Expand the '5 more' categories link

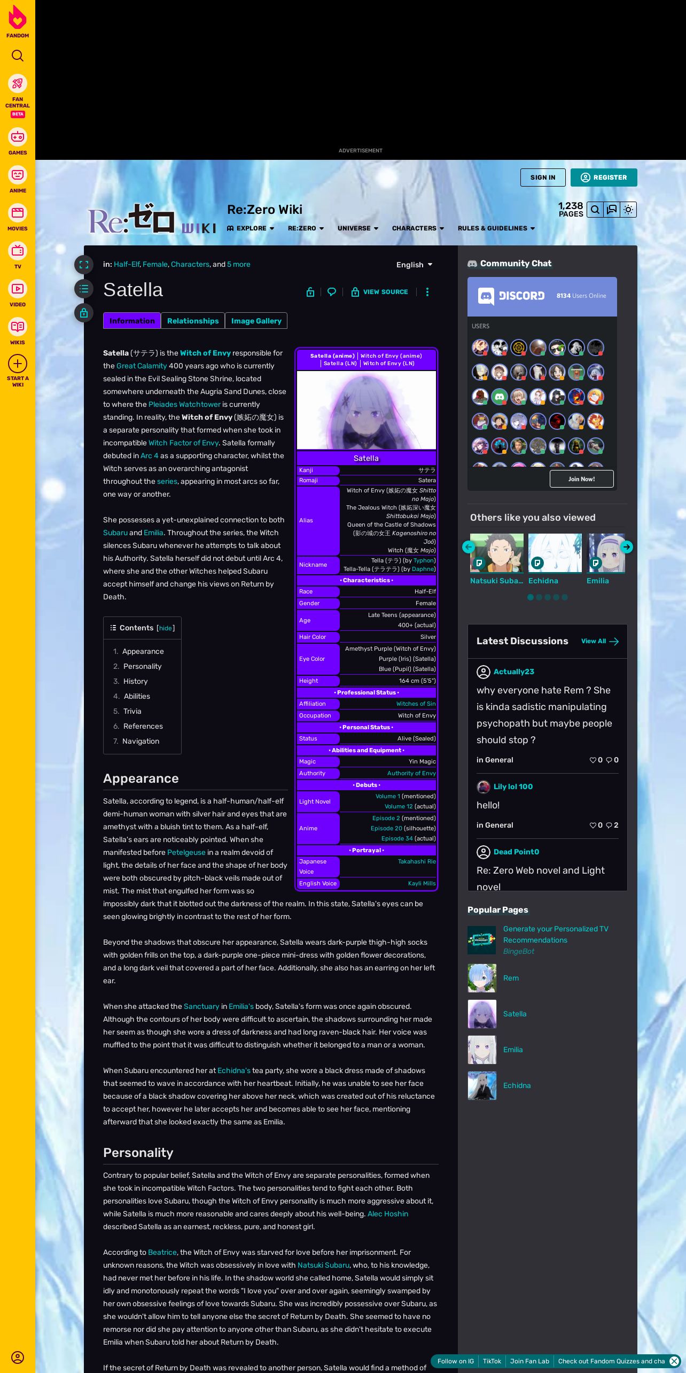click(238, 264)
